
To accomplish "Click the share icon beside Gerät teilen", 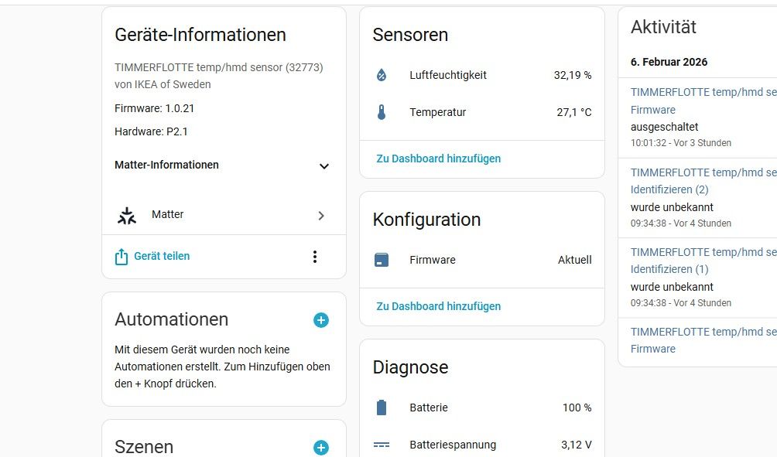I will coord(122,257).
